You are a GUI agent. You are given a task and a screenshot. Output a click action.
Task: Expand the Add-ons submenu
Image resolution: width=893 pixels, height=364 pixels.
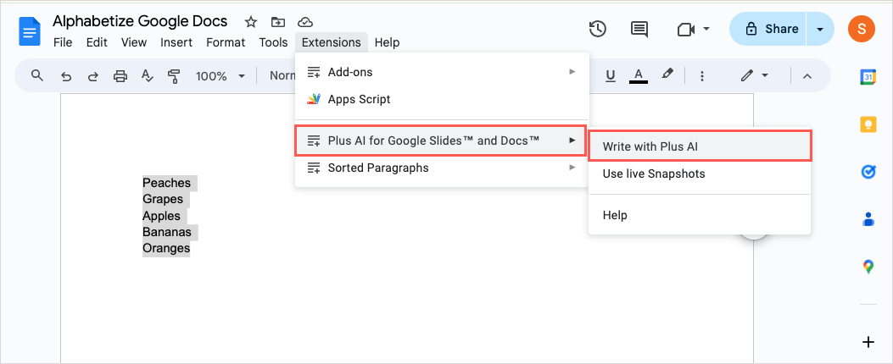(x=442, y=72)
